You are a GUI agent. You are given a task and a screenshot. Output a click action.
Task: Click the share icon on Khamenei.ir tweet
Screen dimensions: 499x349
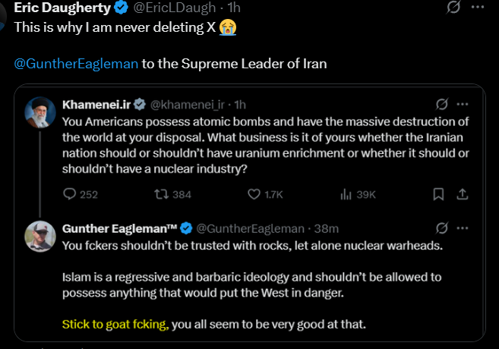point(461,194)
